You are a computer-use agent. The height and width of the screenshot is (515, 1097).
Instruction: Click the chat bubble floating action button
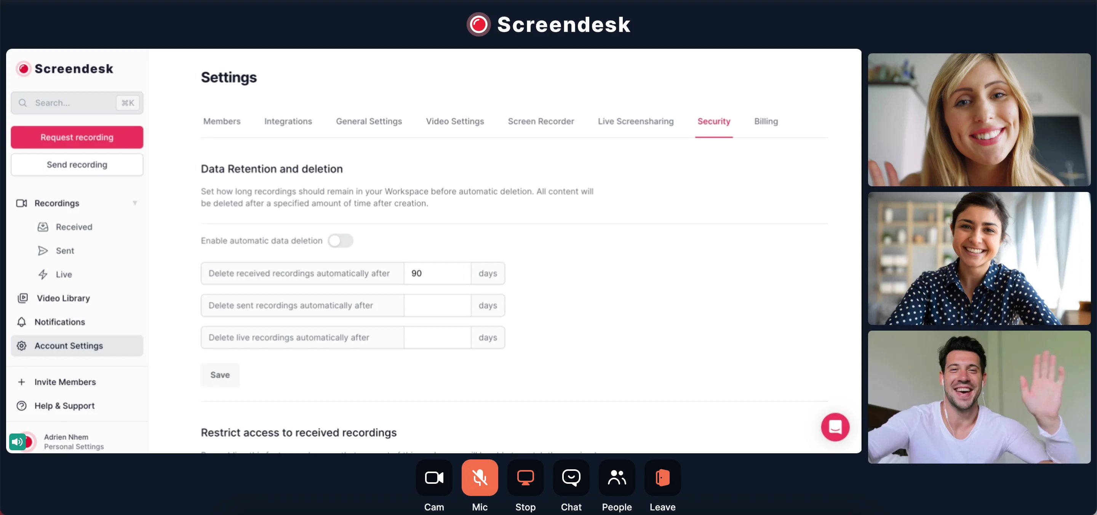click(835, 427)
